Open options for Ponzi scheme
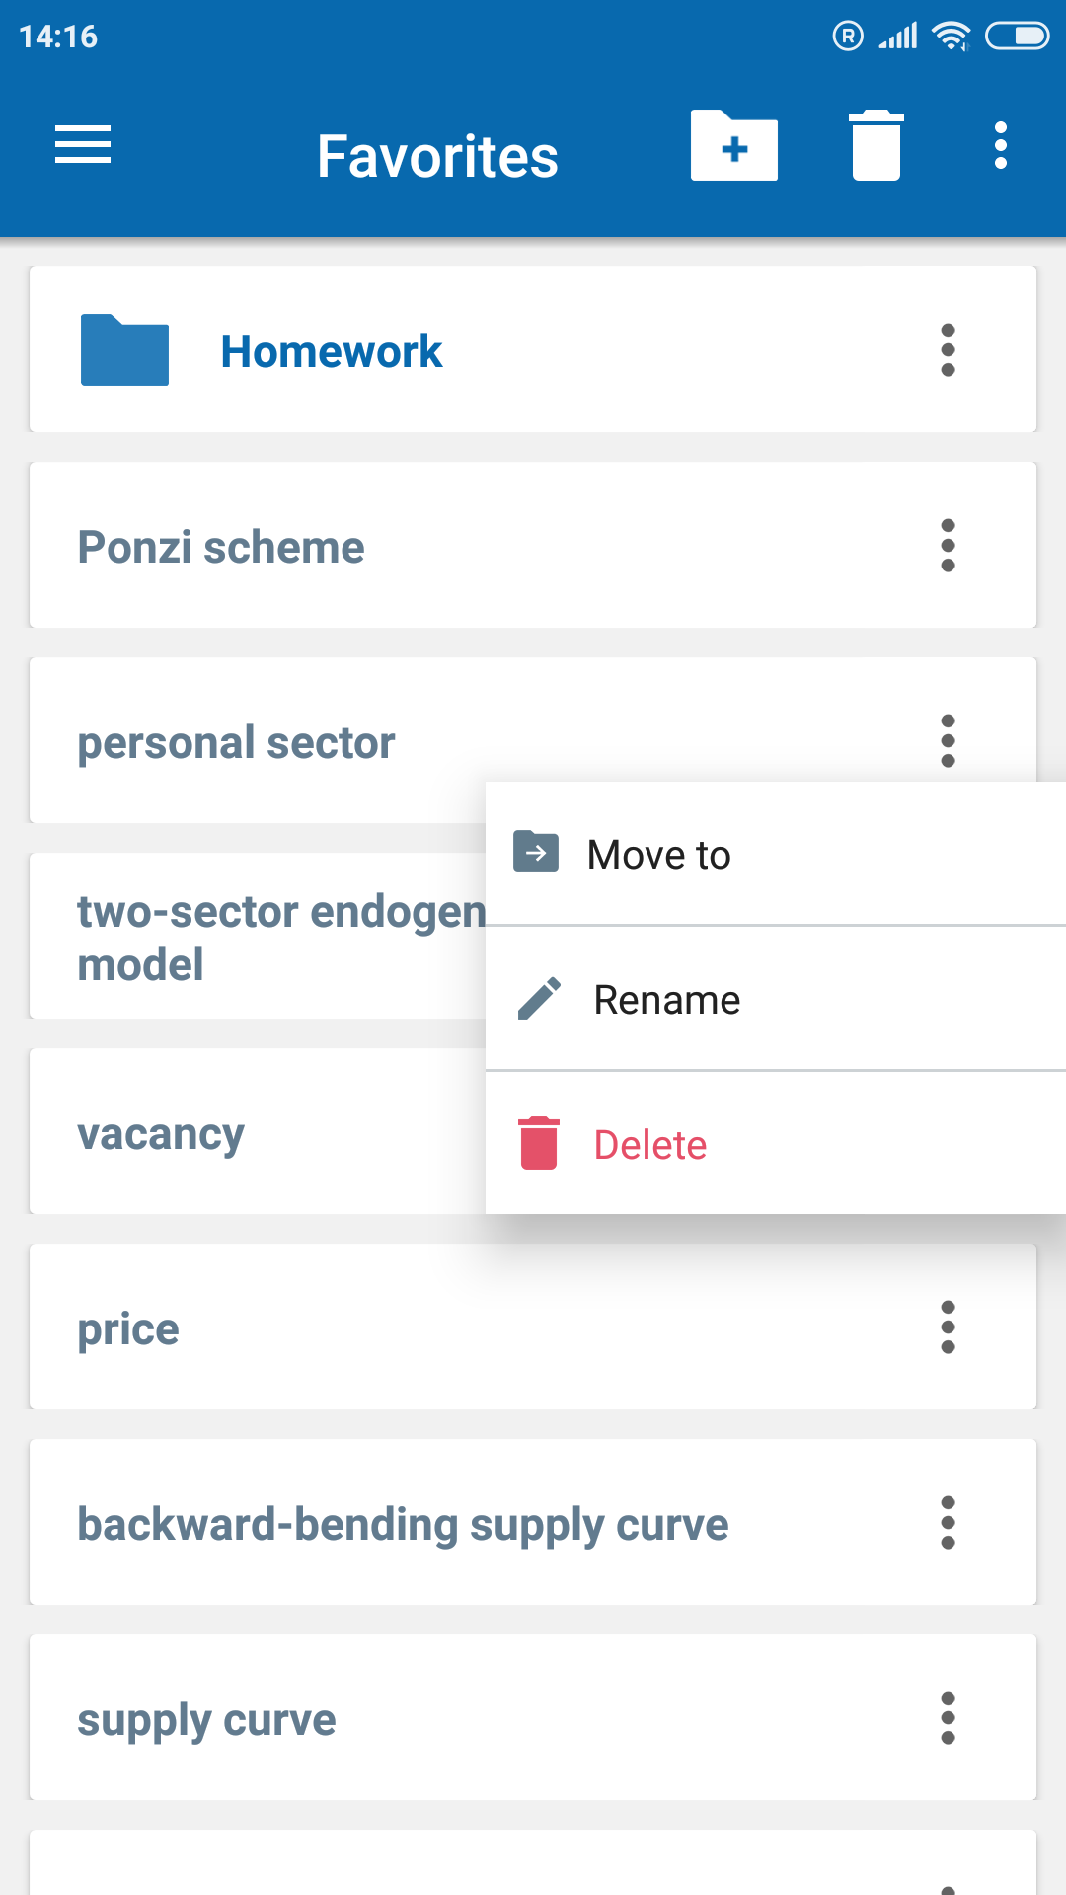 click(948, 545)
